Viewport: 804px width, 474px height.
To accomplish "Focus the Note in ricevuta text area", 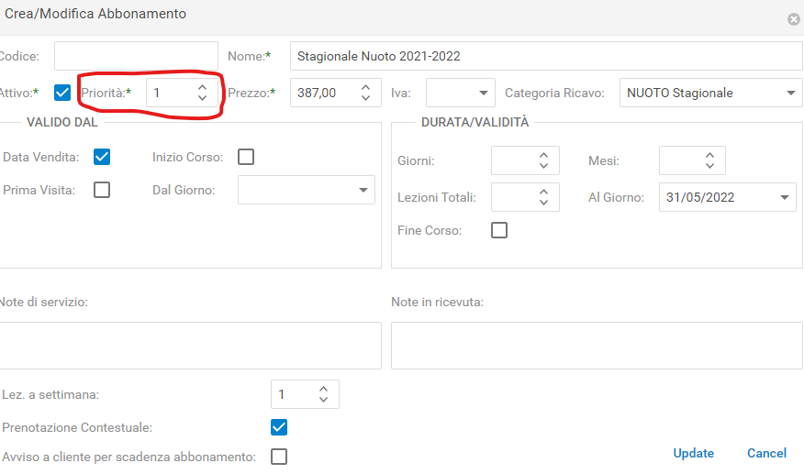I will click(x=597, y=346).
